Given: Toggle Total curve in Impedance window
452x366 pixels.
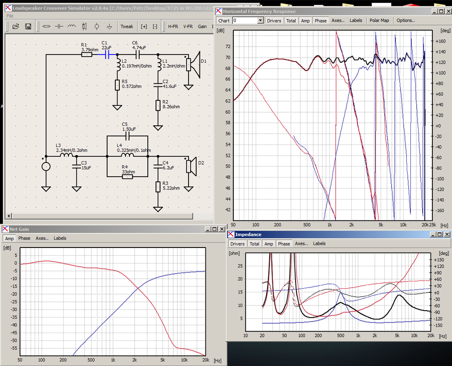Looking at the screenshot, I should click(x=254, y=244).
